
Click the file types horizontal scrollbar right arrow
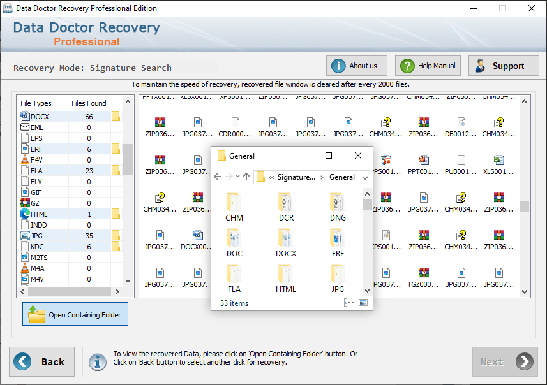click(117, 292)
